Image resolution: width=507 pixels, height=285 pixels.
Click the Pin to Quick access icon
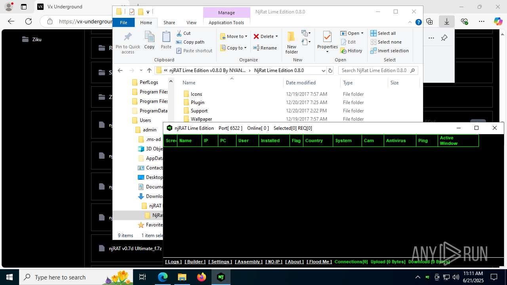[128, 43]
